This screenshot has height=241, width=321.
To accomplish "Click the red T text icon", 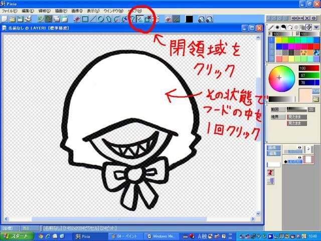I will (270, 172).
